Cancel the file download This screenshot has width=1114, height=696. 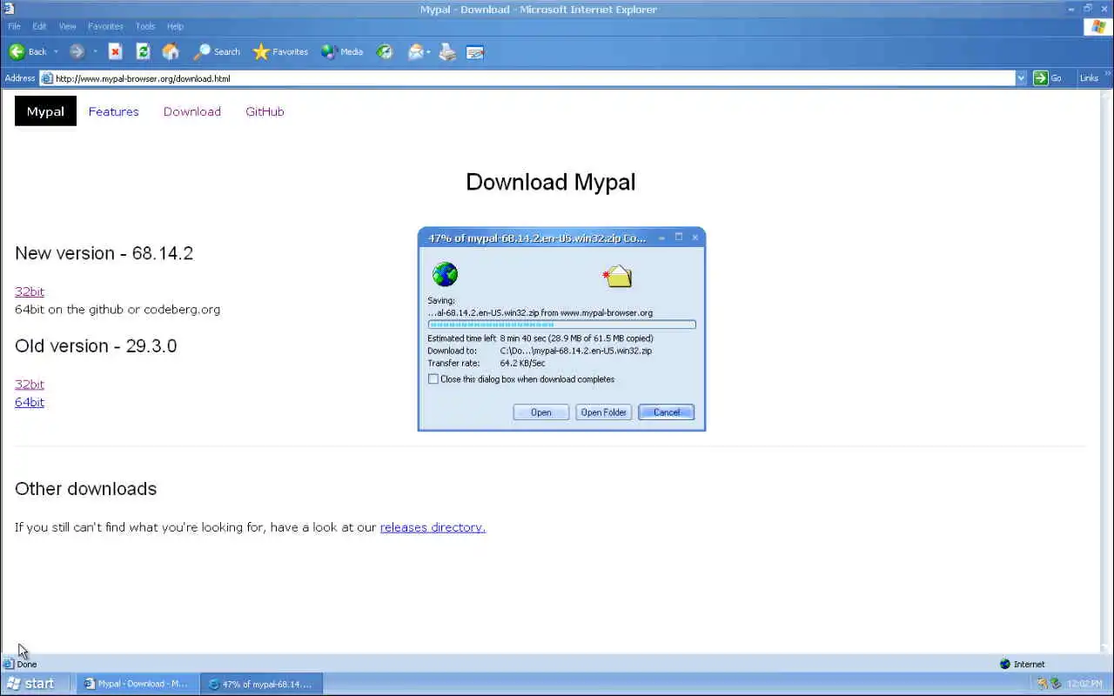[667, 412]
